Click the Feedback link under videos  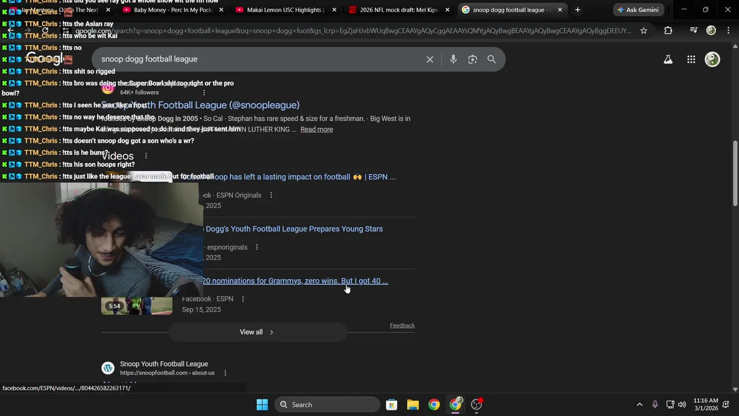[402, 325]
